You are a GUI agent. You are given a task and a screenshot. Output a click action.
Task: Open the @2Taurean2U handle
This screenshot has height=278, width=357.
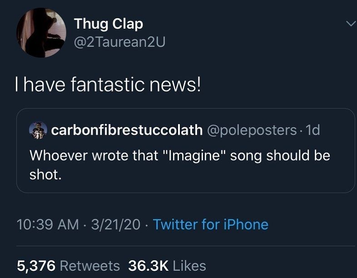[x=119, y=42]
